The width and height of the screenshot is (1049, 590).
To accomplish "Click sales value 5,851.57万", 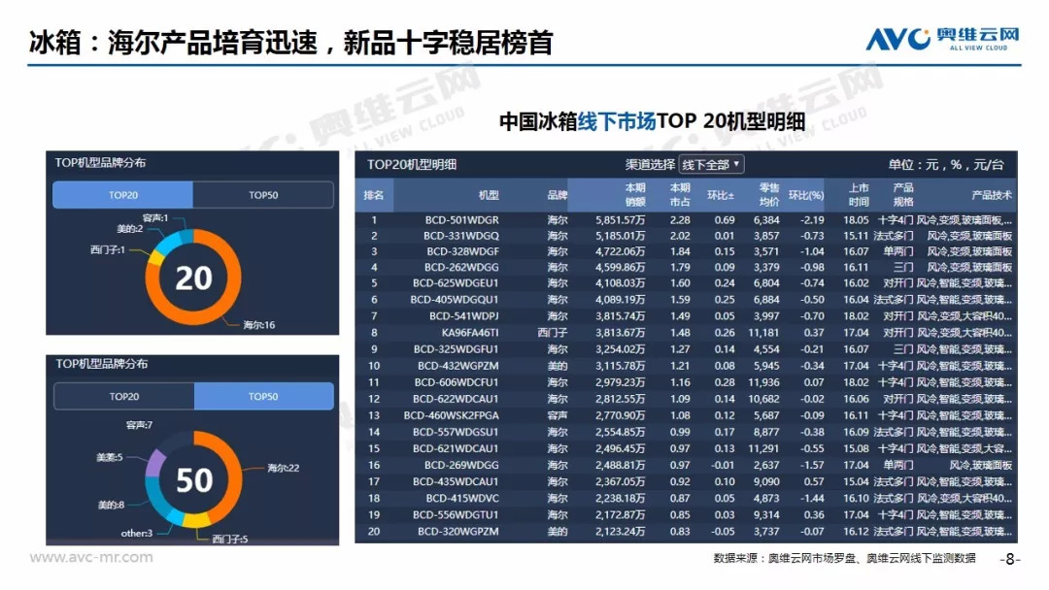I will click(620, 220).
